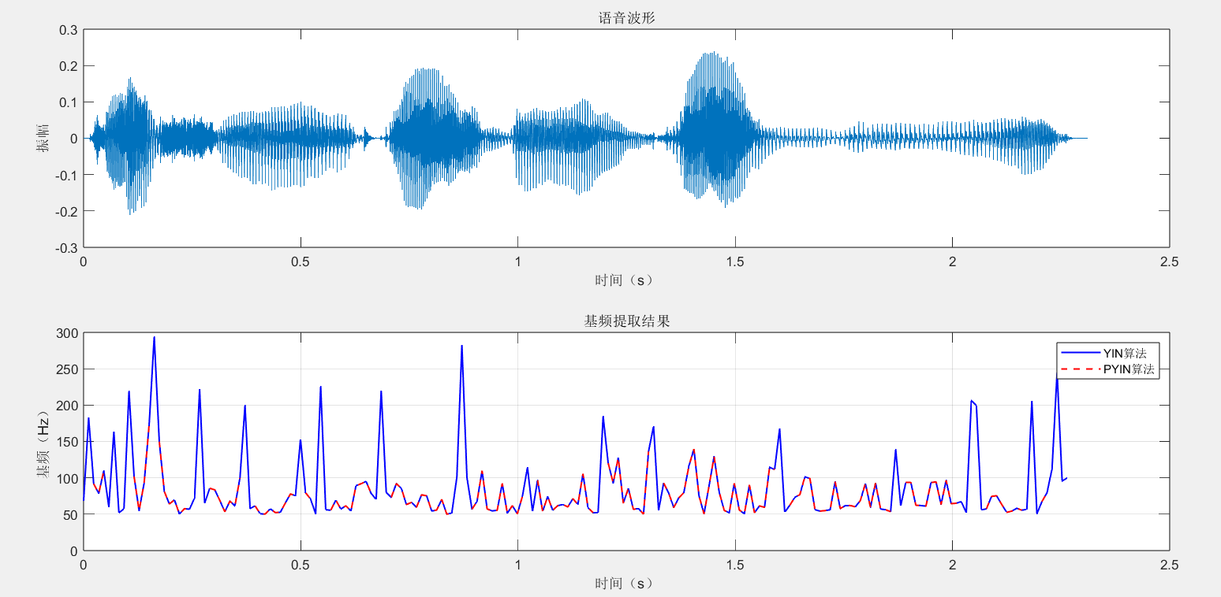Click the 300 Hz tick label
This screenshot has height=597, width=1221.
click(68, 333)
